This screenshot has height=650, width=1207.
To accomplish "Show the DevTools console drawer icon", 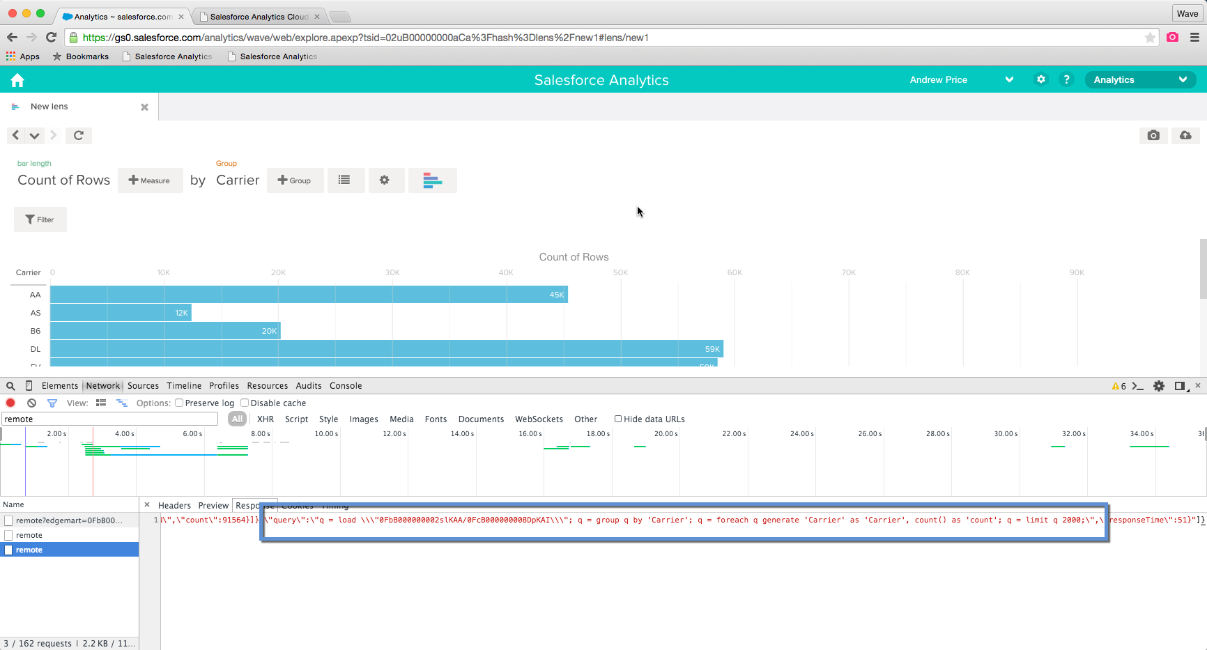I will [x=1138, y=386].
